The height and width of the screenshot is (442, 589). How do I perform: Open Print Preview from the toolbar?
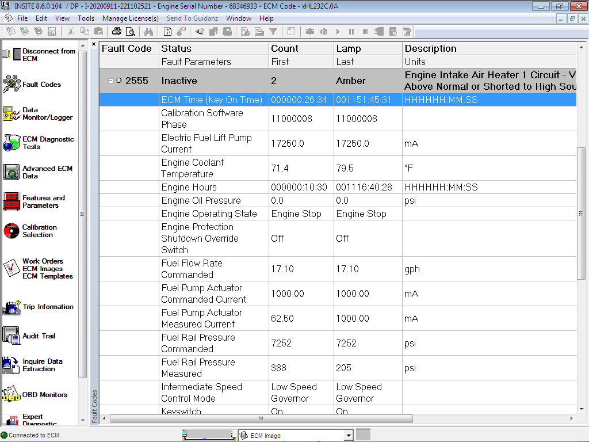coord(129,31)
